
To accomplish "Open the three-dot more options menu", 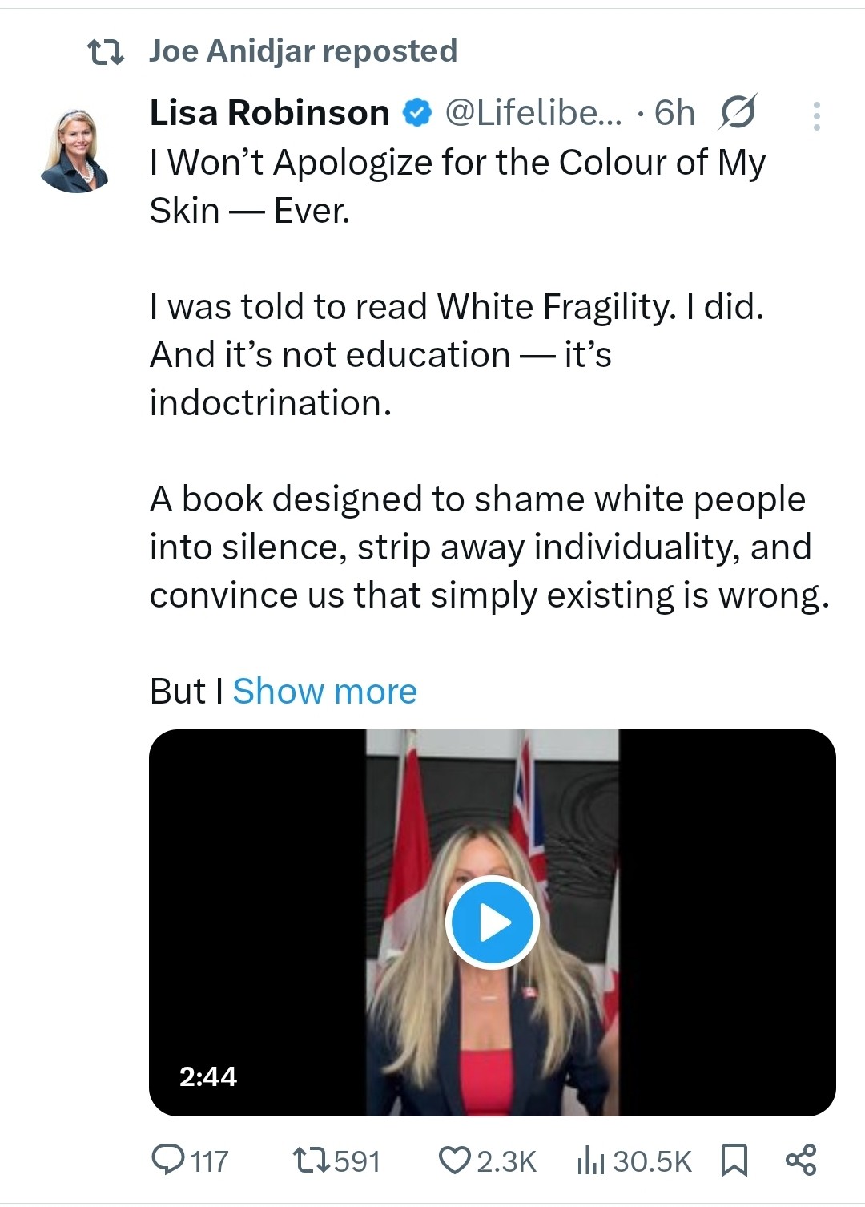I will (x=816, y=116).
